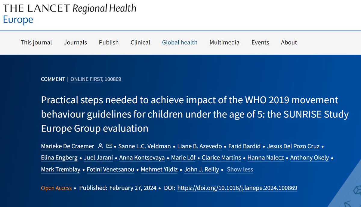
Task: Open the Europe journal title link
Action: (x=18, y=20)
